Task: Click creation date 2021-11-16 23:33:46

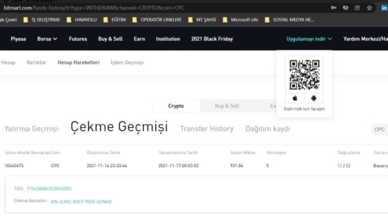Action: pyautogui.click(x=107, y=166)
